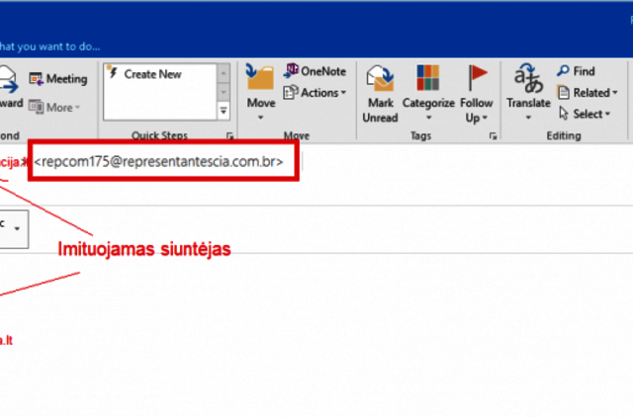The image size is (633, 417).
Task: Send message to OneNote
Action: coord(315,71)
